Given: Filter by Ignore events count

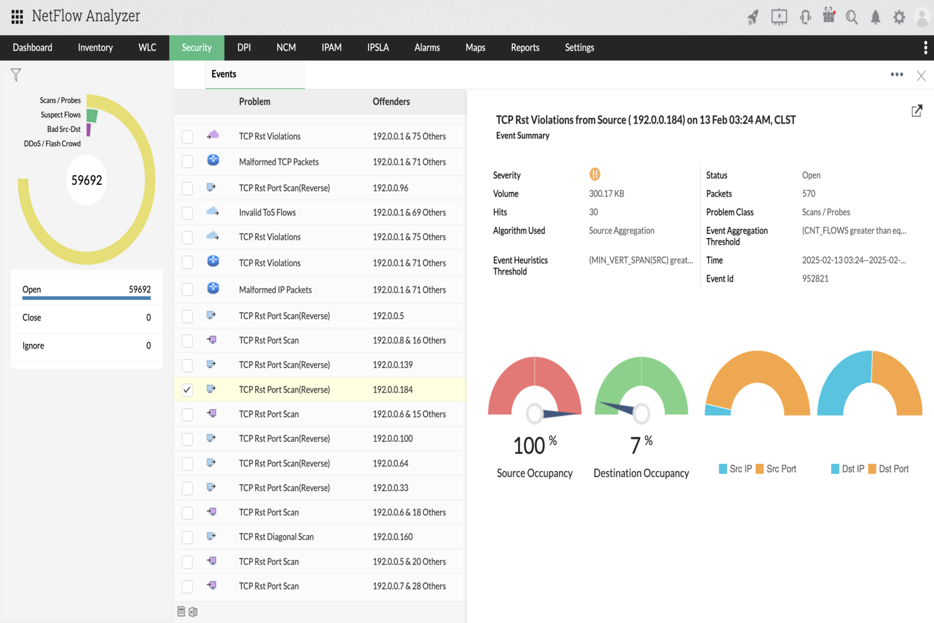Looking at the screenshot, I should tap(86, 346).
